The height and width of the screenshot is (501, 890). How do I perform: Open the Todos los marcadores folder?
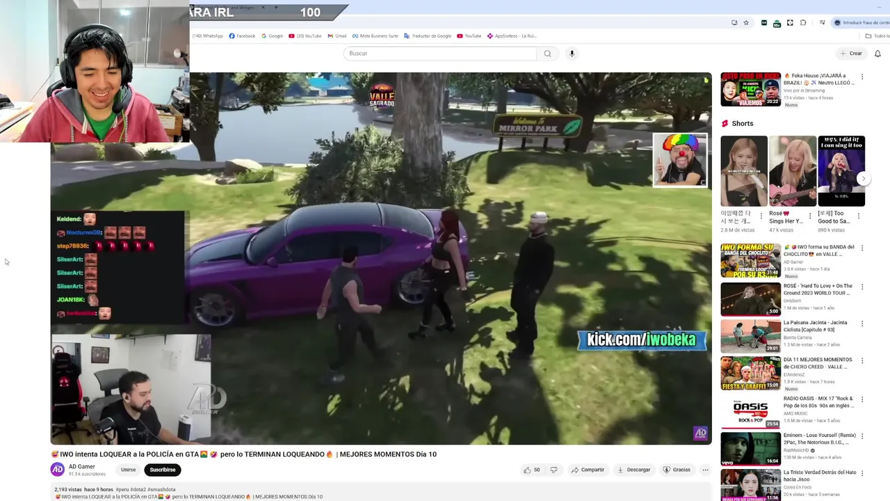pyautogui.click(x=877, y=36)
